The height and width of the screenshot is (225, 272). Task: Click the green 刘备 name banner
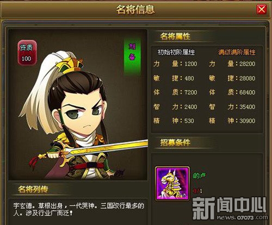click(132, 57)
